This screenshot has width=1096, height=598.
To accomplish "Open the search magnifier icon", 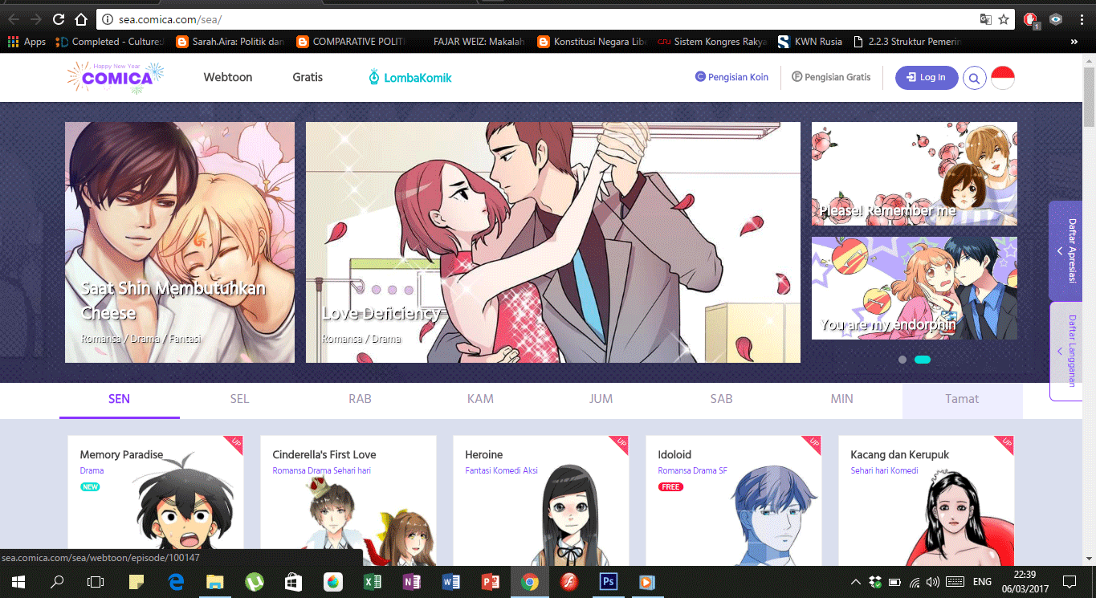I will (974, 77).
